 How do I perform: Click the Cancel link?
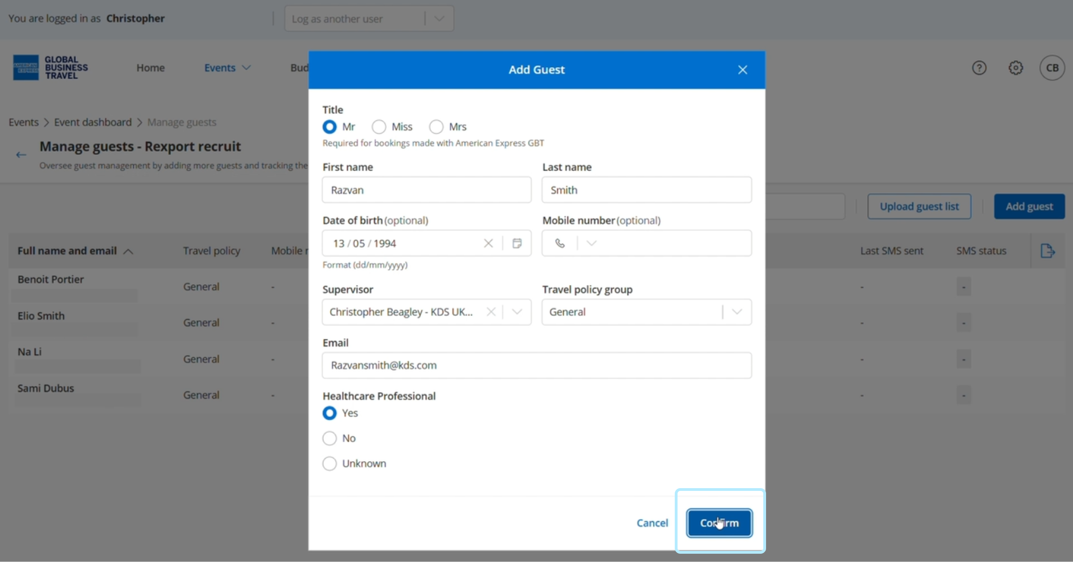[x=652, y=523]
